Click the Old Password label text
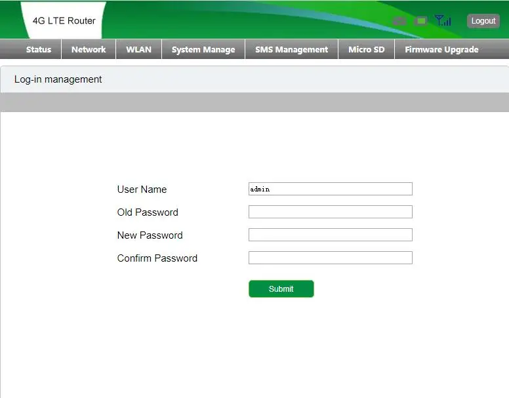 coord(148,212)
